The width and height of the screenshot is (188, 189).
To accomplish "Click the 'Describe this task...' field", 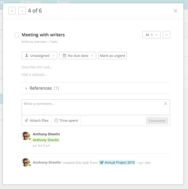I will tap(37, 67).
